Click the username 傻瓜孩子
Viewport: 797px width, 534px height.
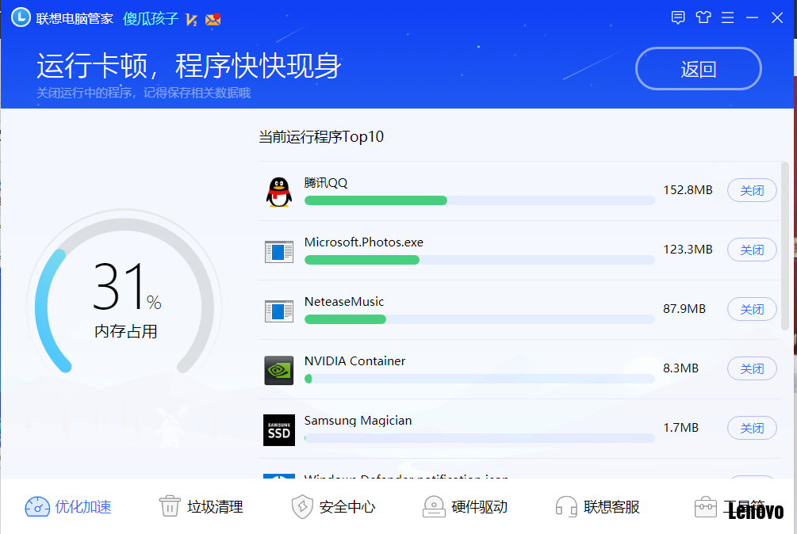[x=151, y=18]
